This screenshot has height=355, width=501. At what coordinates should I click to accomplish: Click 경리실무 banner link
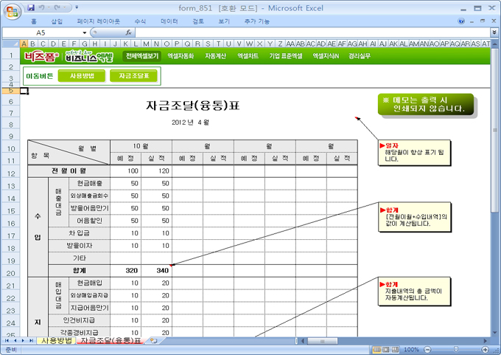[360, 56]
